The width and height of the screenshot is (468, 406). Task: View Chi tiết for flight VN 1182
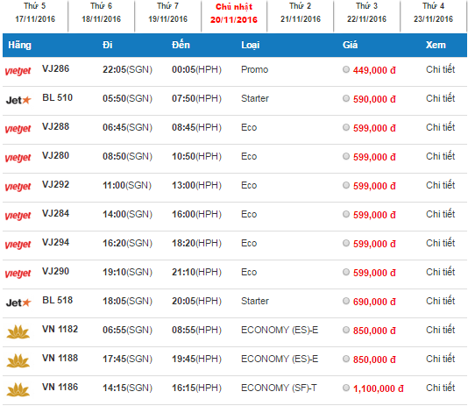[440, 330]
